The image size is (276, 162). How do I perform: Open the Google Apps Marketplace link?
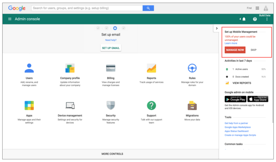click(237, 127)
